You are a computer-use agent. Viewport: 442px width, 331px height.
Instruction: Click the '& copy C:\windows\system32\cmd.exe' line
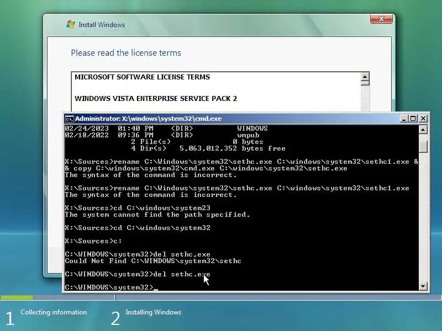[206, 168]
